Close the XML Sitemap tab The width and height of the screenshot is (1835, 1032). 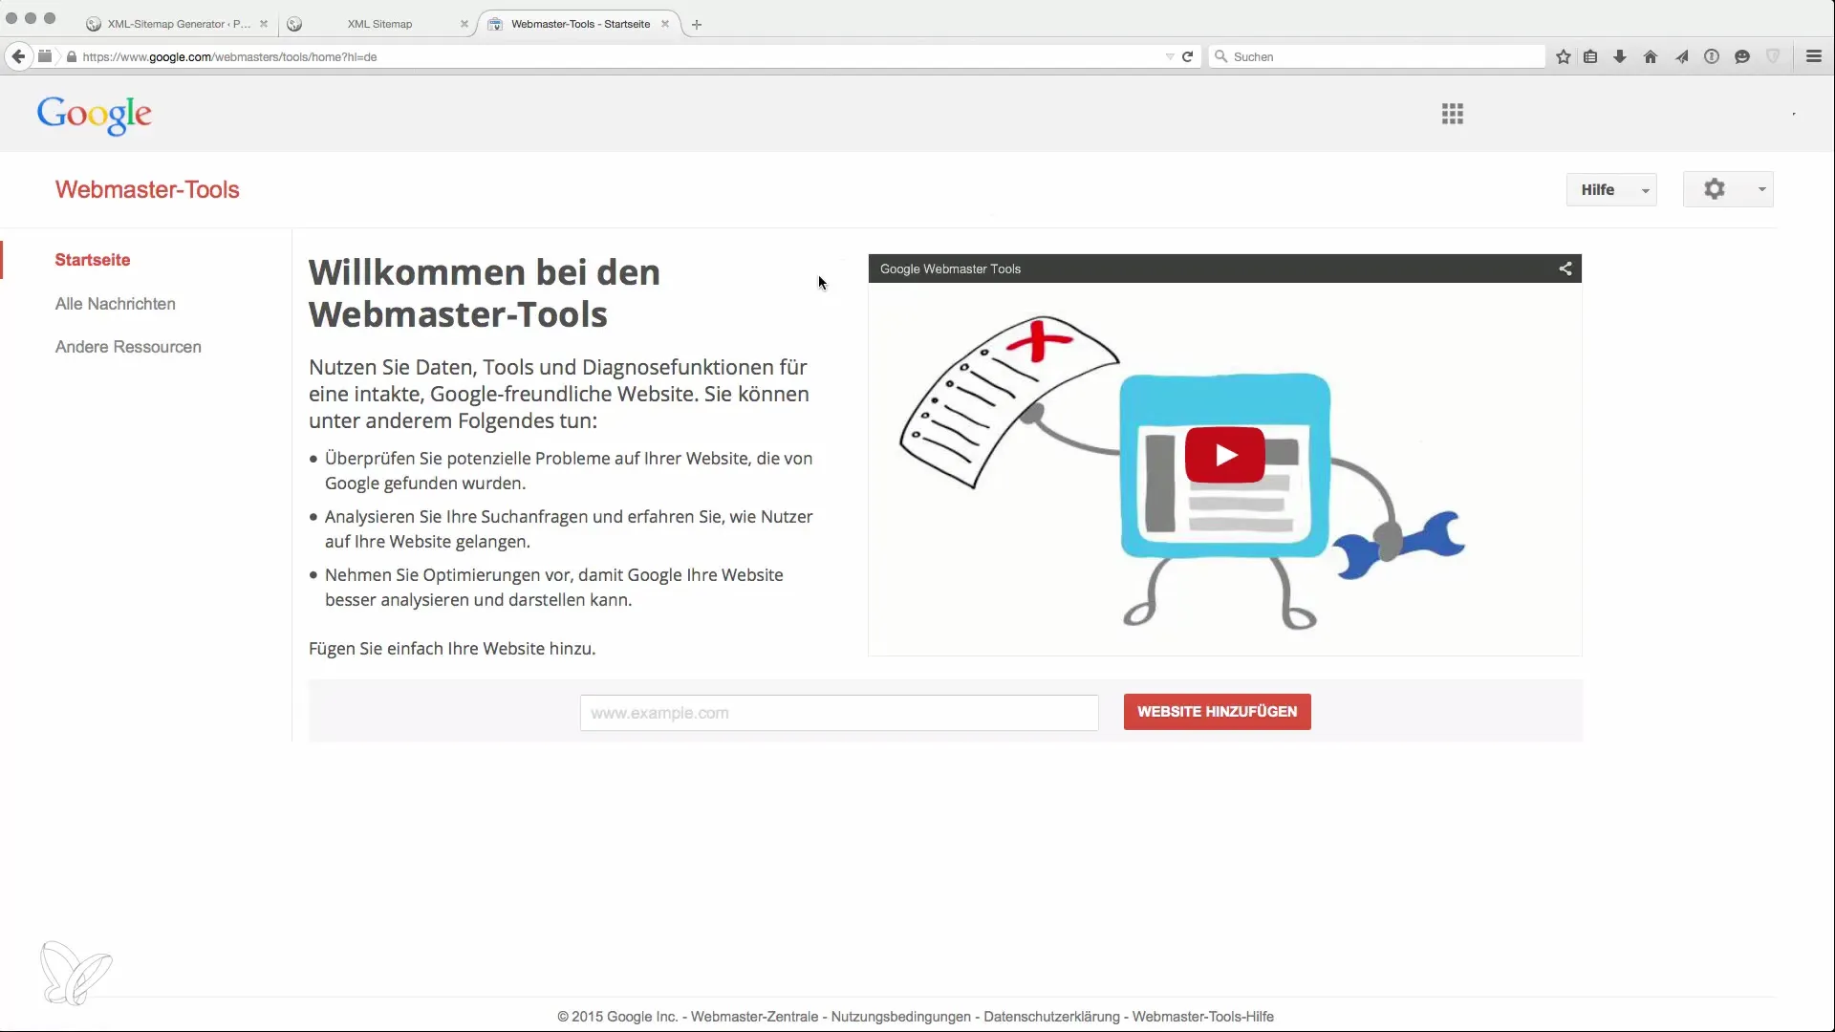point(464,24)
